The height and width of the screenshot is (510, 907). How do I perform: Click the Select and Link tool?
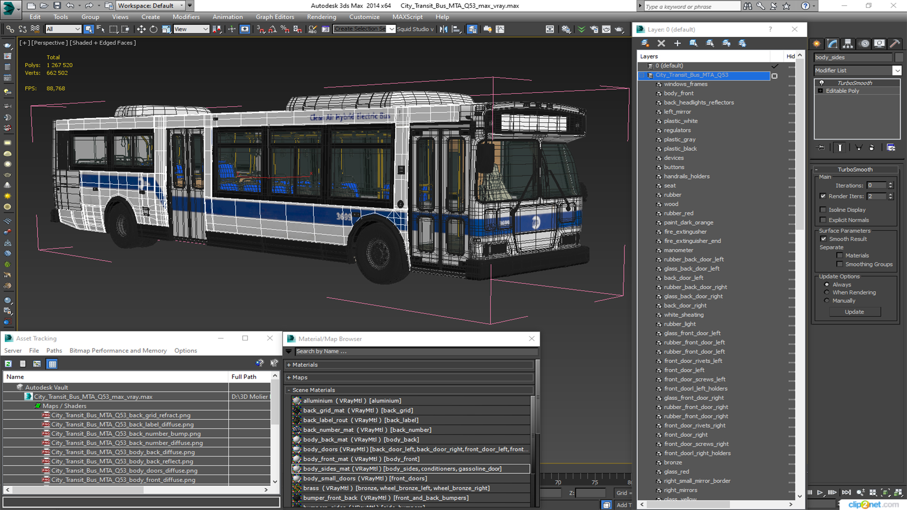click(x=10, y=29)
